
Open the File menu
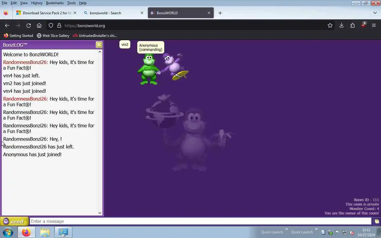tap(4, 3)
